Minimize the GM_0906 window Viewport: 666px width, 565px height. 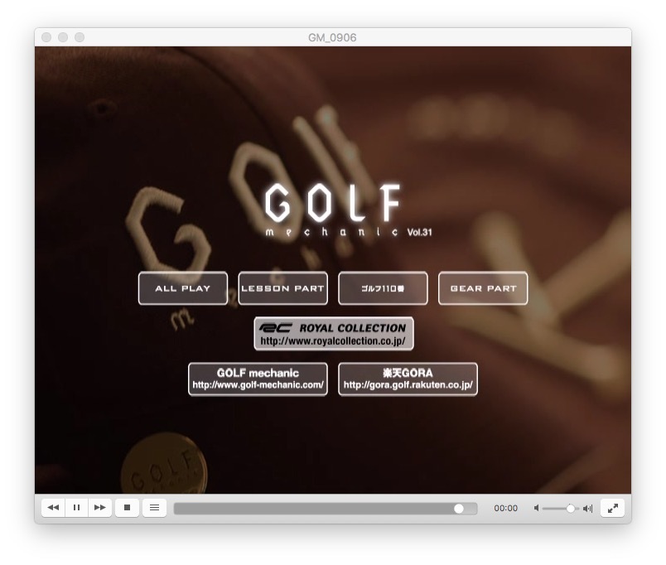tap(63, 37)
